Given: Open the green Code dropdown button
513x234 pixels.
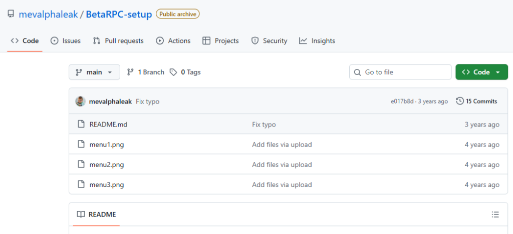Looking at the screenshot, I should pyautogui.click(x=481, y=72).
